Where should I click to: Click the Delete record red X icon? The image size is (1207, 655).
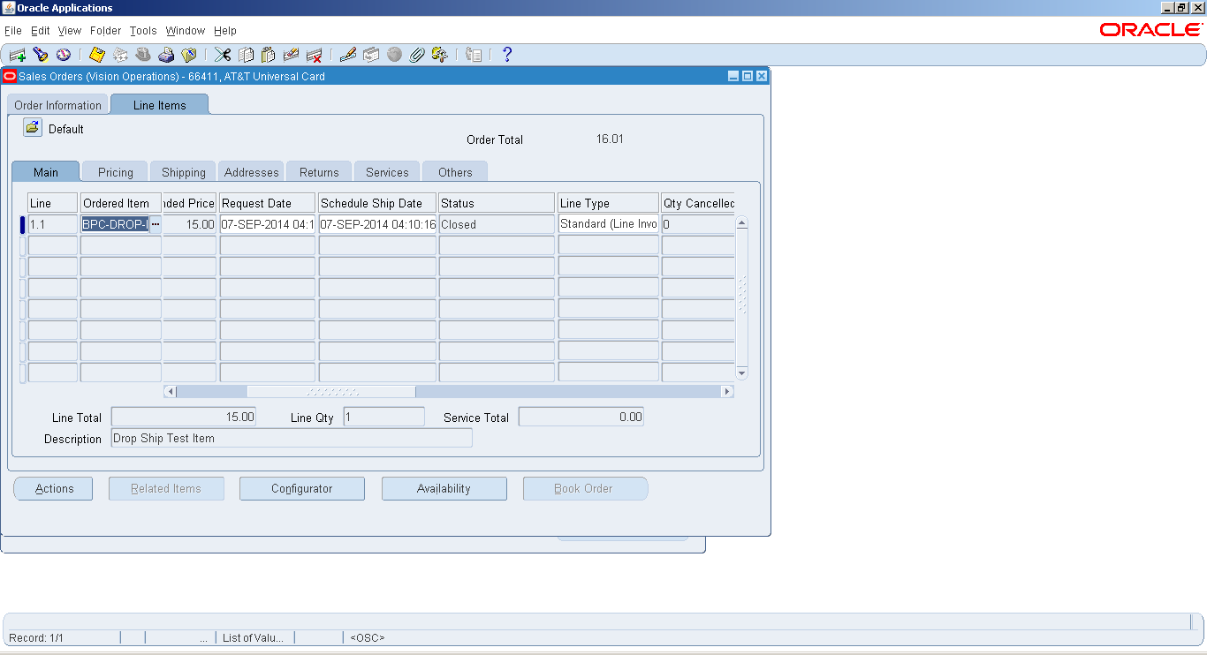tap(314, 54)
